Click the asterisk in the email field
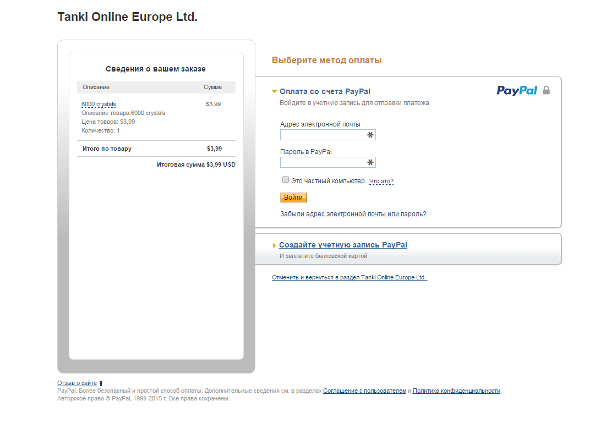 tap(370, 135)
